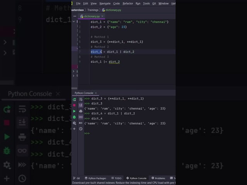The image size is (247, 185).
Task: Open console settings gear icon
Action: point(74,123)
